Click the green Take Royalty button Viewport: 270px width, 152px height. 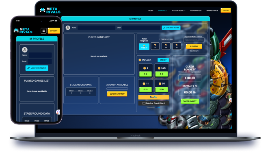coord(190,101)
